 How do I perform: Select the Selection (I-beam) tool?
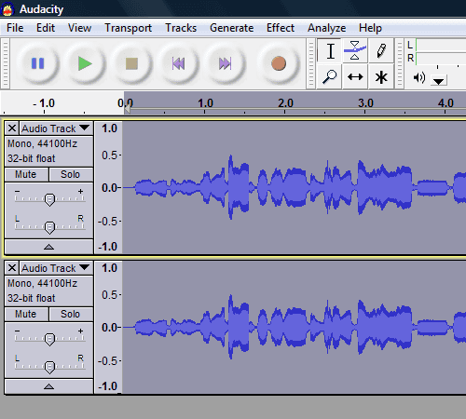pyautogui.click(x=330, y=51)
